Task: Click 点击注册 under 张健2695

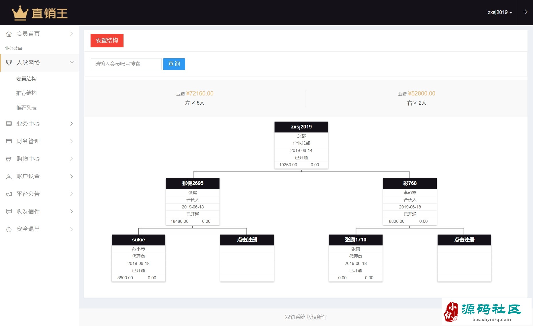Action: point(247,240)
